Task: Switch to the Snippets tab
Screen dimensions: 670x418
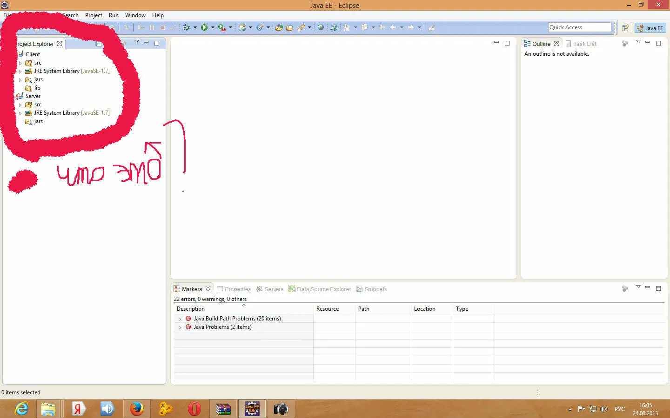Action: coord(372,289)
